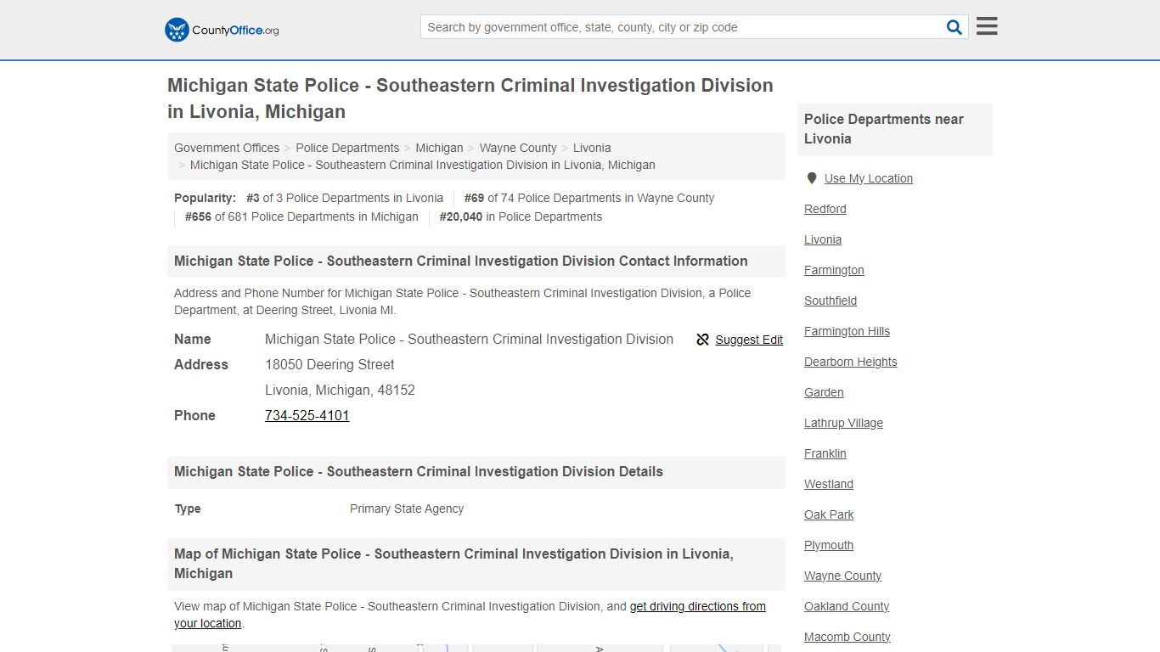This screenshot has width=1160, height=652.
Task: Click Use My Location link
Action: 869,178
